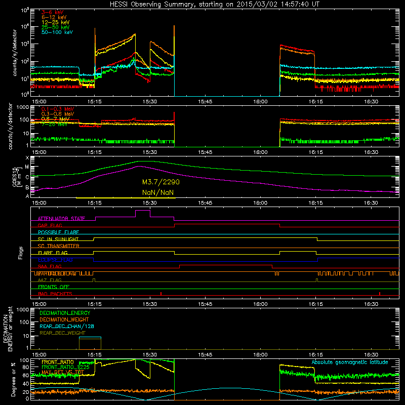
Task: Click the DECIMATION_ENERGY legend label
Action: pos(65,313)
